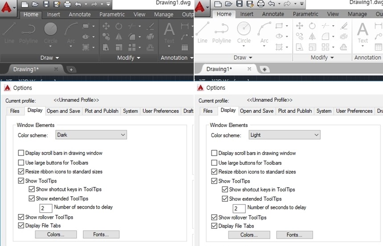This screenshot has width=383, height=246.
Task: Select the Arc tool in the dark-theme ribbon
Action: 71,34
